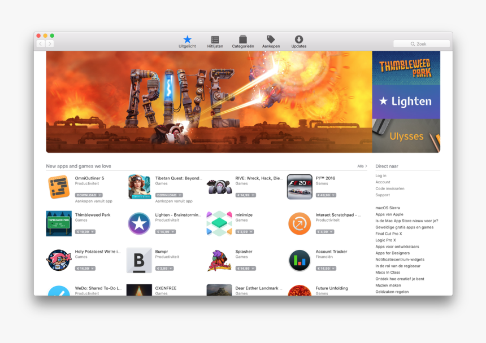Click inside the Zoek search field
This screenshot has width=486, height=343.
click(x=421, y=43)
